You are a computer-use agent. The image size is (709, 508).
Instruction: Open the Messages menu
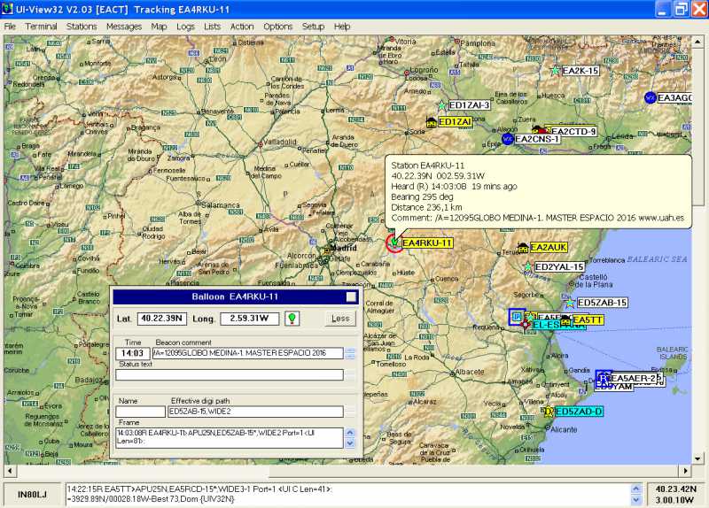(x=124, y=27)
